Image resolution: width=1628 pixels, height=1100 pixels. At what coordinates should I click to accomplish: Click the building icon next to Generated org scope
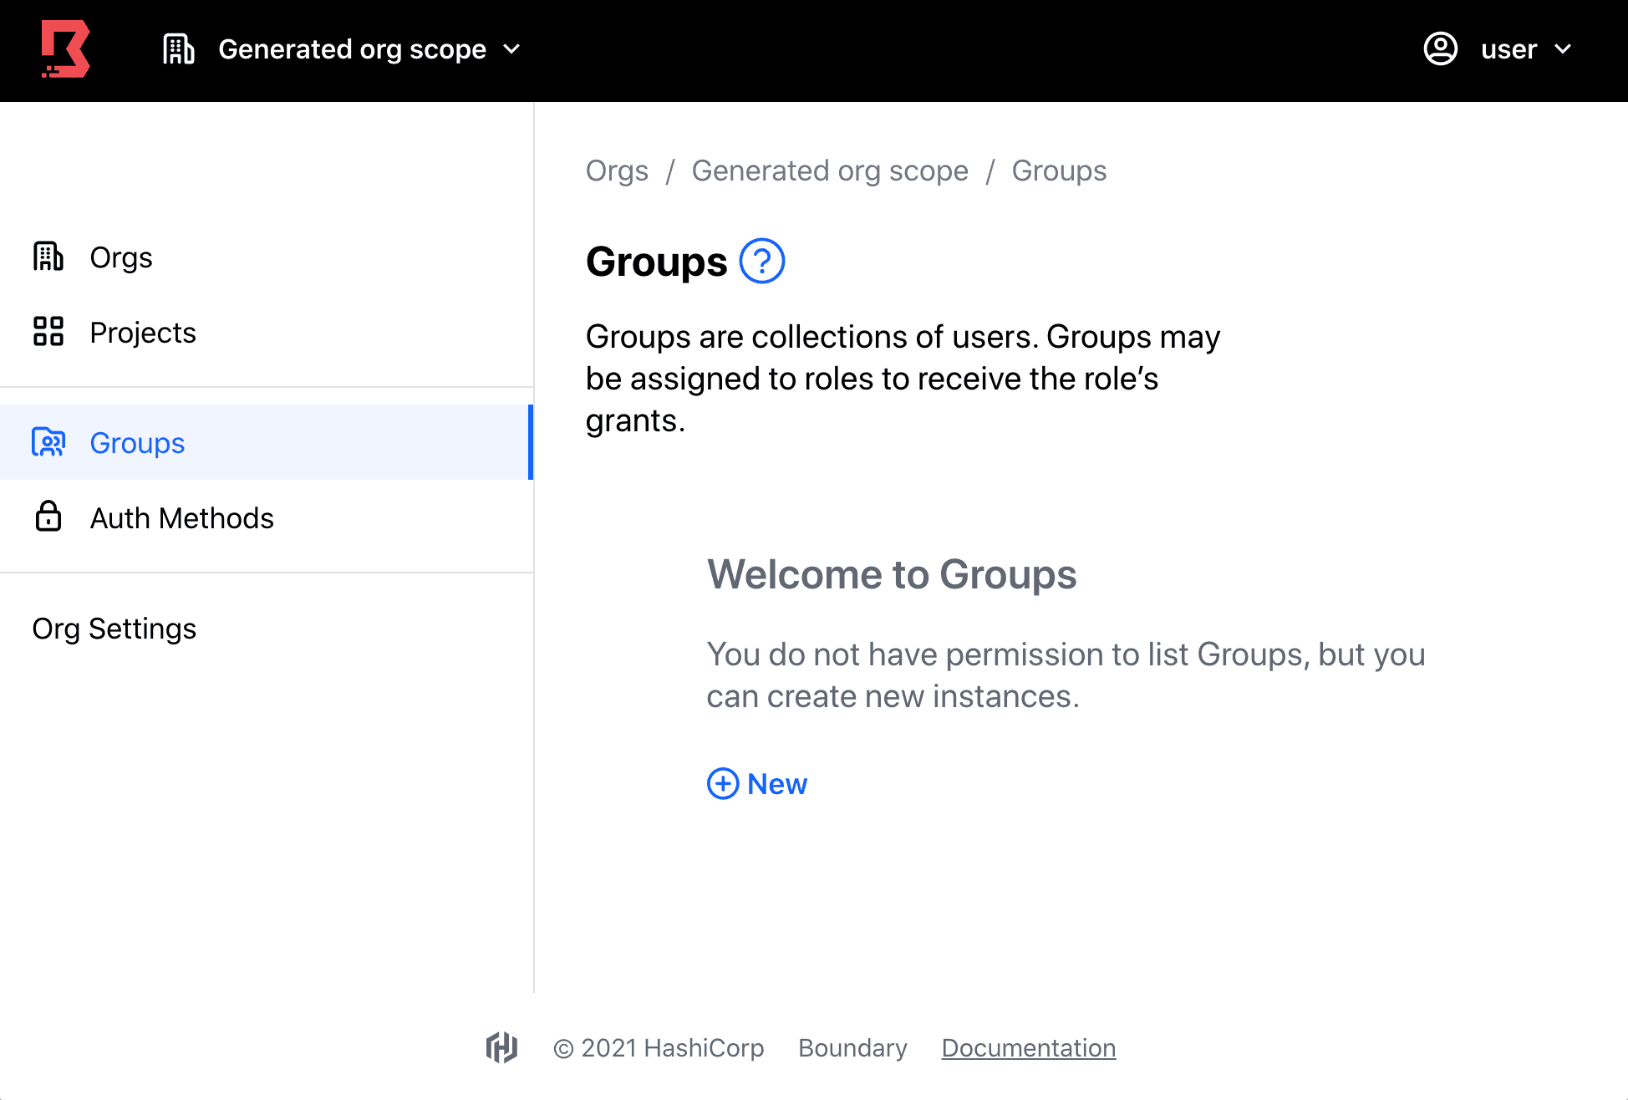(x=178, y=49)
